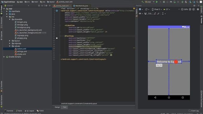Open the Logcat tool window
Viewport: 203px width, 114px height.
(x=29, y=111)
